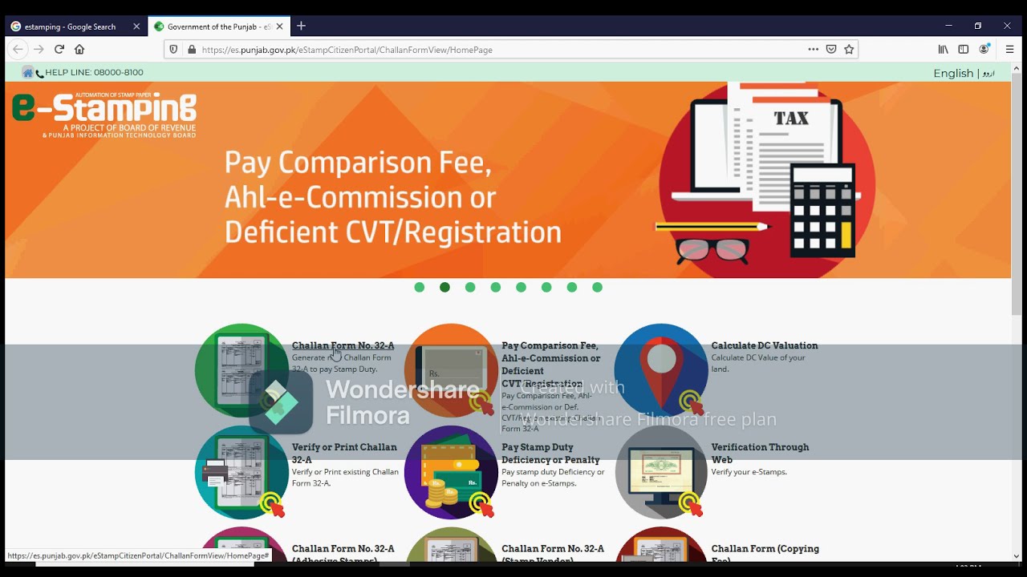Viewport: 1027px width, 577px height.
Task: Open Challan Form No. 32-A (Adhesive Stamps) link
Action: pyautogui.click(x=343, y=553)
